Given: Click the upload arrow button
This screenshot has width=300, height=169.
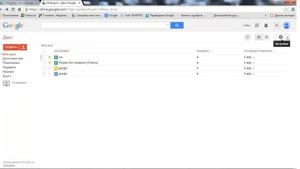Looking at the screenshot, I should [23, 47].
